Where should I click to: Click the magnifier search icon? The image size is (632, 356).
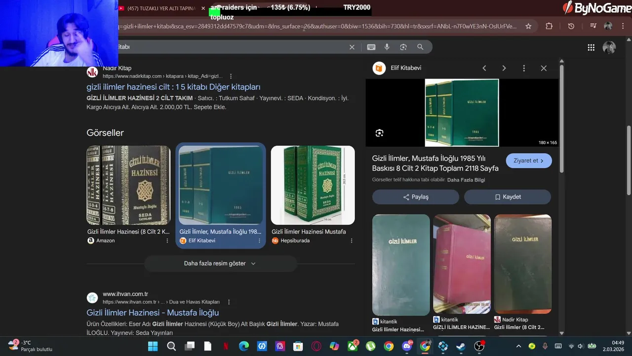420,47
